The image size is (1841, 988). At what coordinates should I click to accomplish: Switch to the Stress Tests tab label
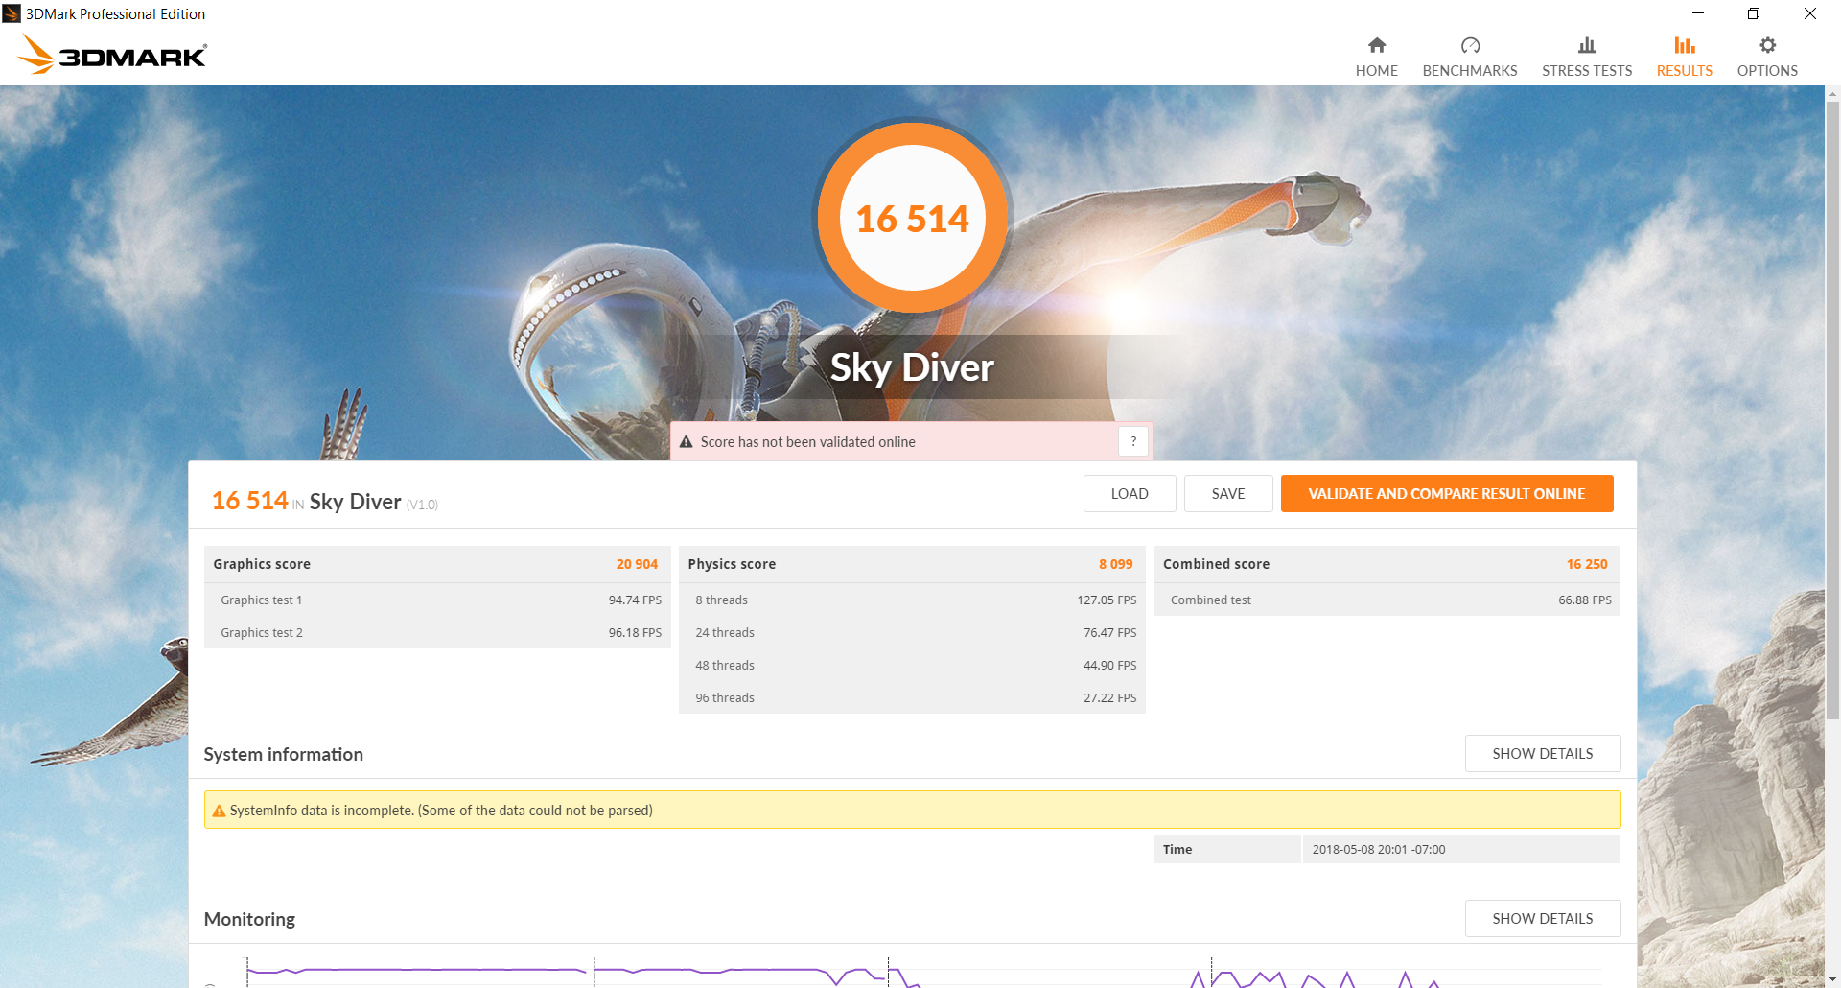(x=1587, y=71)
